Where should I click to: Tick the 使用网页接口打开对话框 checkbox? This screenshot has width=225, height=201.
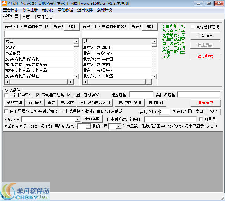[6, 111]
